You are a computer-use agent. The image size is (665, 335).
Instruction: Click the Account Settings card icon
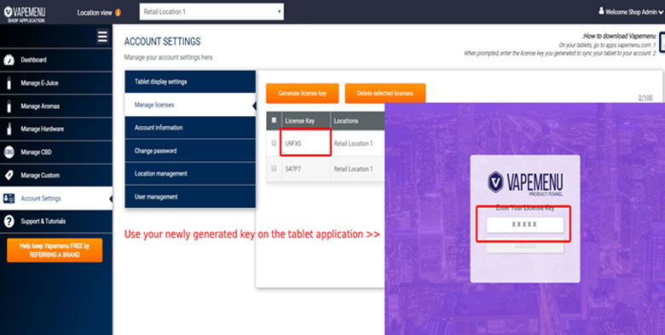[x=9, y=199]
